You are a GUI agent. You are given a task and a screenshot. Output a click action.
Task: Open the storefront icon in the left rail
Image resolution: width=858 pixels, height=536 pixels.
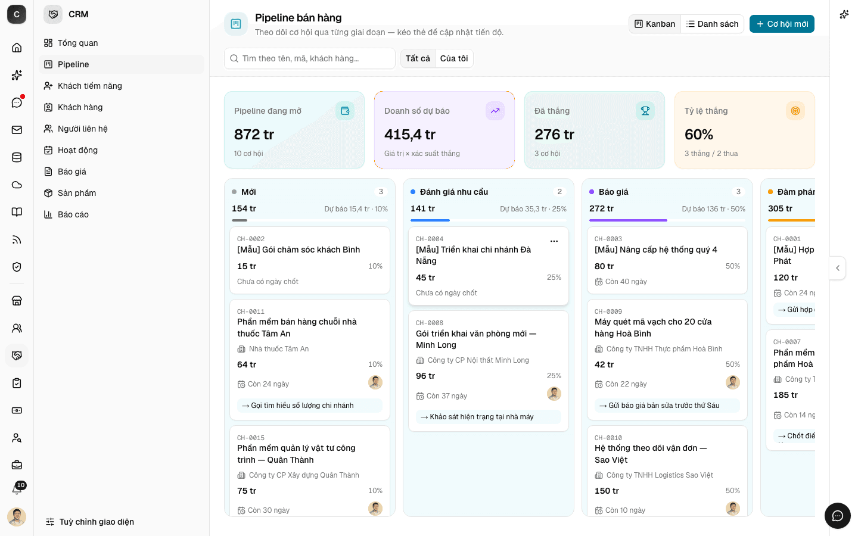[x=17, y=301]
